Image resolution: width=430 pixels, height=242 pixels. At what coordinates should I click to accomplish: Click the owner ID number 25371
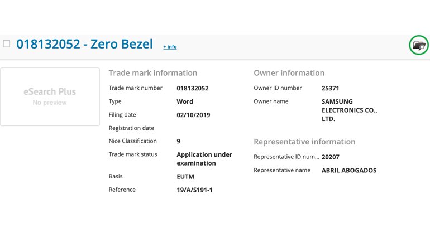(x=331, y=88)
